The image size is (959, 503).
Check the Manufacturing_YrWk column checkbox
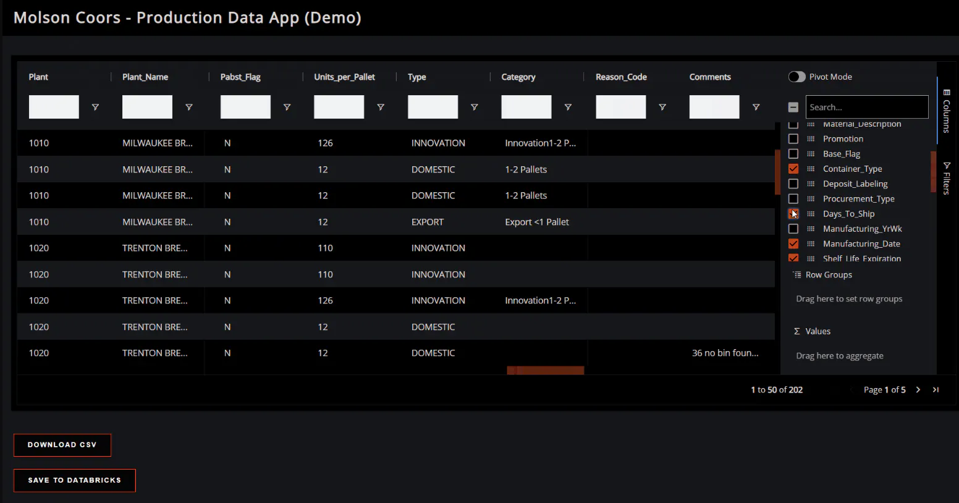(x=793, y=229)
